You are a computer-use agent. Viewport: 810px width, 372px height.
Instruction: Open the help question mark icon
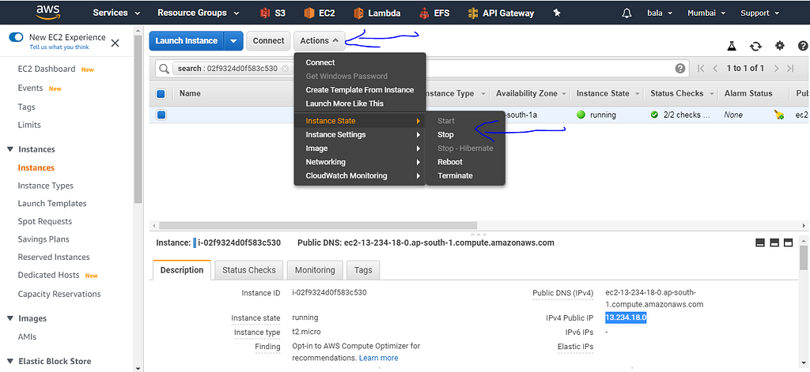pos(803,46)
